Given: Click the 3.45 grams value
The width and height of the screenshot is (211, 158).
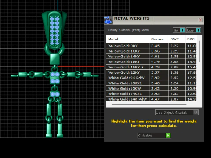Looking at the screenshot, I should 155,46.
